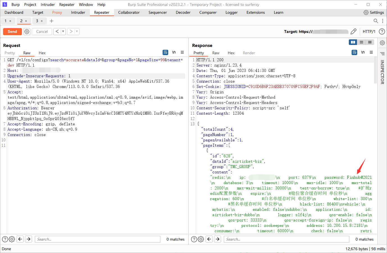Click the Cancel button

pos(42,31)
